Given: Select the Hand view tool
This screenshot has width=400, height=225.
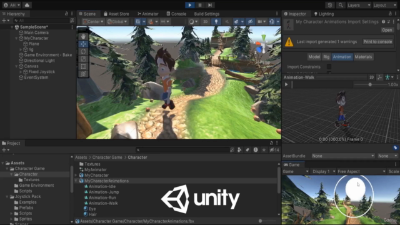Looking at the screenshot, I should pos(83,36).
